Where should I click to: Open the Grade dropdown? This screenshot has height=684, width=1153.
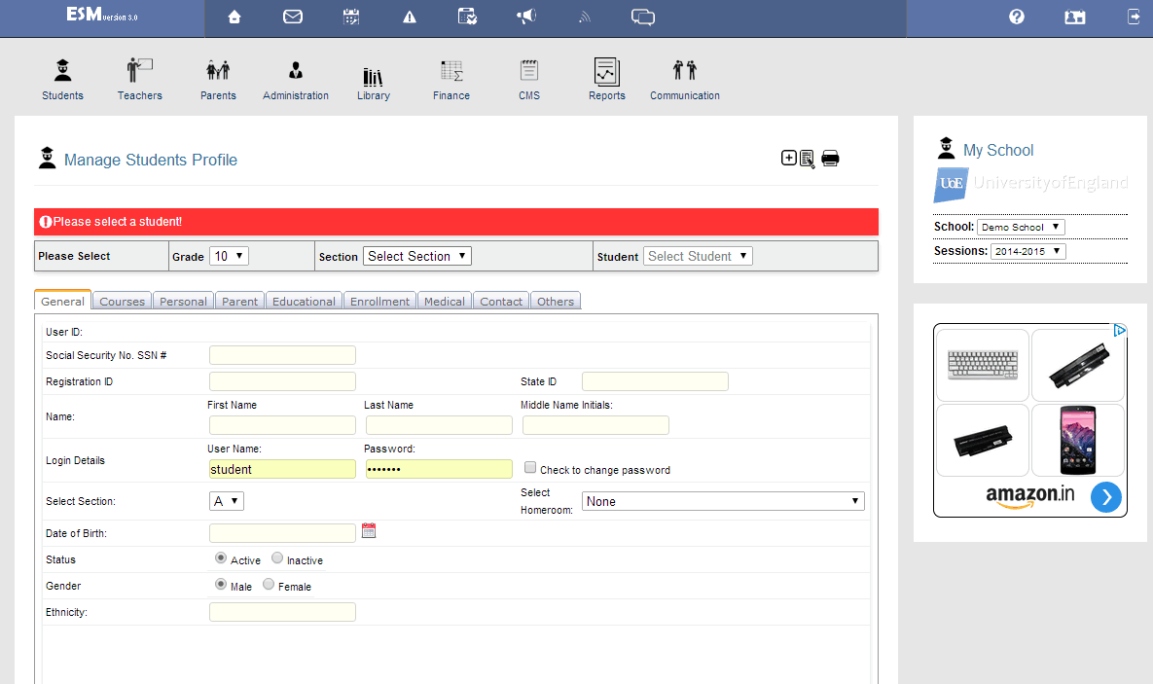[x=229, y=256]
